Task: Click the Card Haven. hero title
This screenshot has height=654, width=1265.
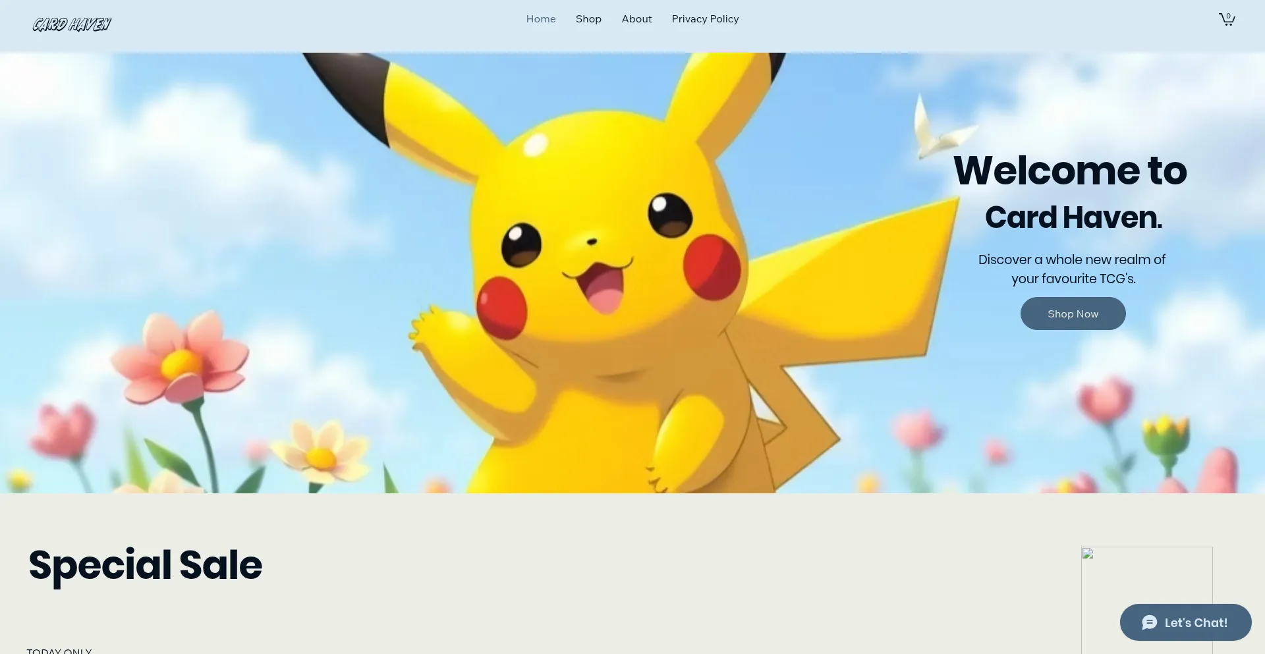Action: coord(1073,217)
